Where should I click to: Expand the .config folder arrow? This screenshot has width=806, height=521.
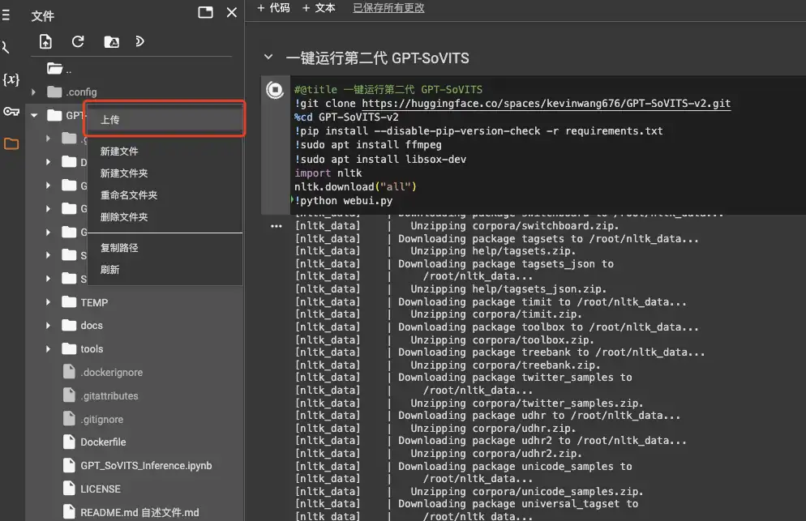click(33, 92)
